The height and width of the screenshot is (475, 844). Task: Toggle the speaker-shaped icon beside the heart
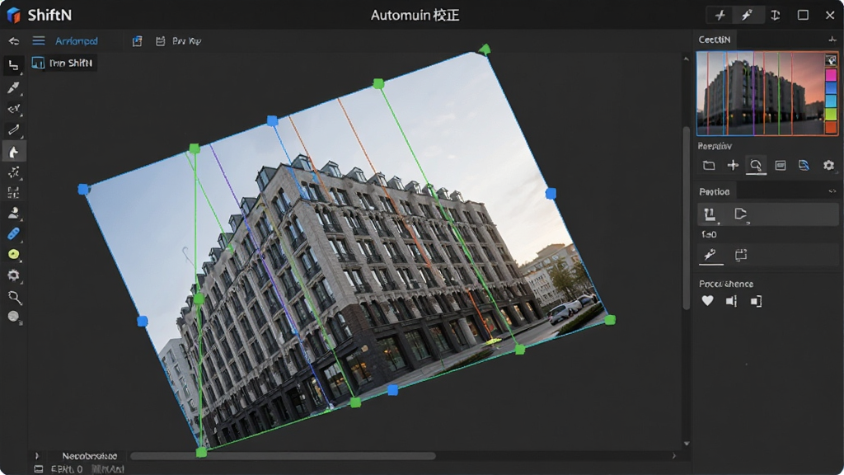(732, 301)
